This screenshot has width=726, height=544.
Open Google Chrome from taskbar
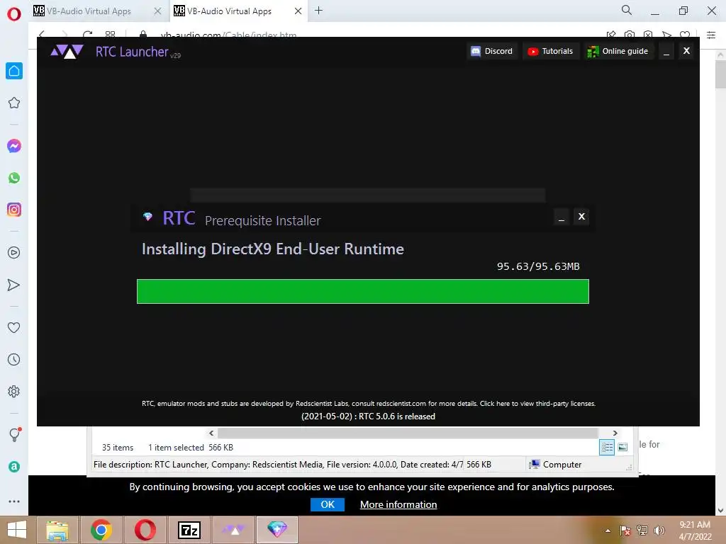pos(101,530)
